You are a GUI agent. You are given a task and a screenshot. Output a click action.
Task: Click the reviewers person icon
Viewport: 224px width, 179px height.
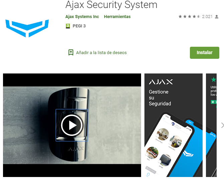pyautogui.click(x=217, y=17)
